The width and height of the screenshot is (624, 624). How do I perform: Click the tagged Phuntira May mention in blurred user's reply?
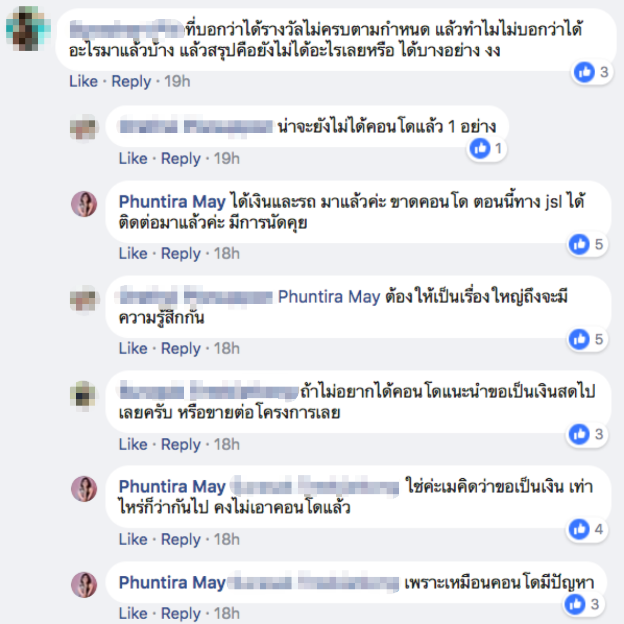pos(329,296)
